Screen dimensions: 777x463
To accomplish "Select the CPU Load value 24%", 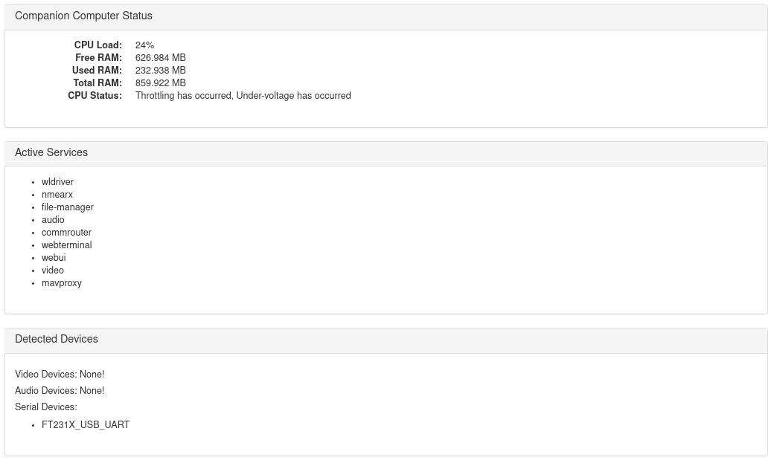I will point(144,45).
